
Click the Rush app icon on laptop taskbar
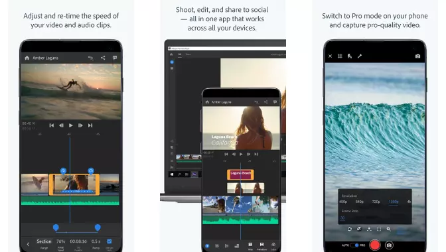(x=194, y=174)
